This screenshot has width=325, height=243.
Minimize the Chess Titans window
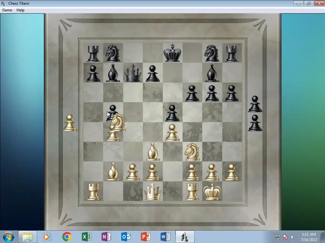298,3
